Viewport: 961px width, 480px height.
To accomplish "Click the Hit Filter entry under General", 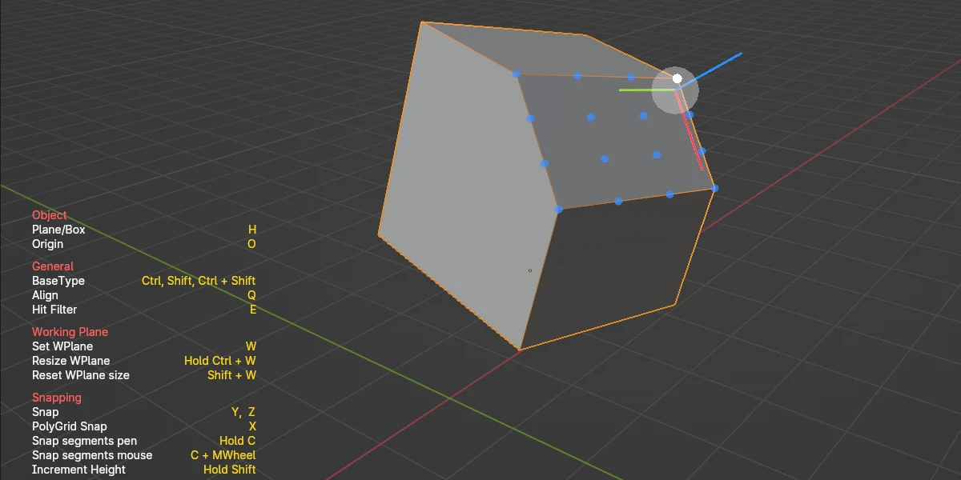I will (54, 309).
